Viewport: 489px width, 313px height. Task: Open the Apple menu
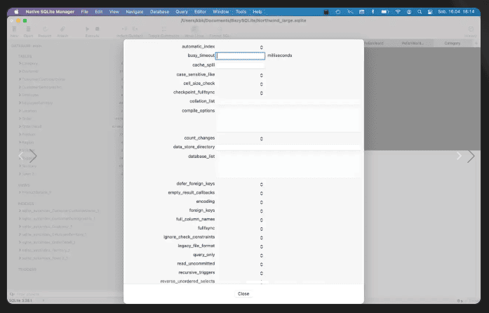(16, 11)
